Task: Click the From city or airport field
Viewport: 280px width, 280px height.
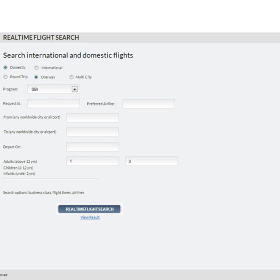Action: click(x=92, y=118)
